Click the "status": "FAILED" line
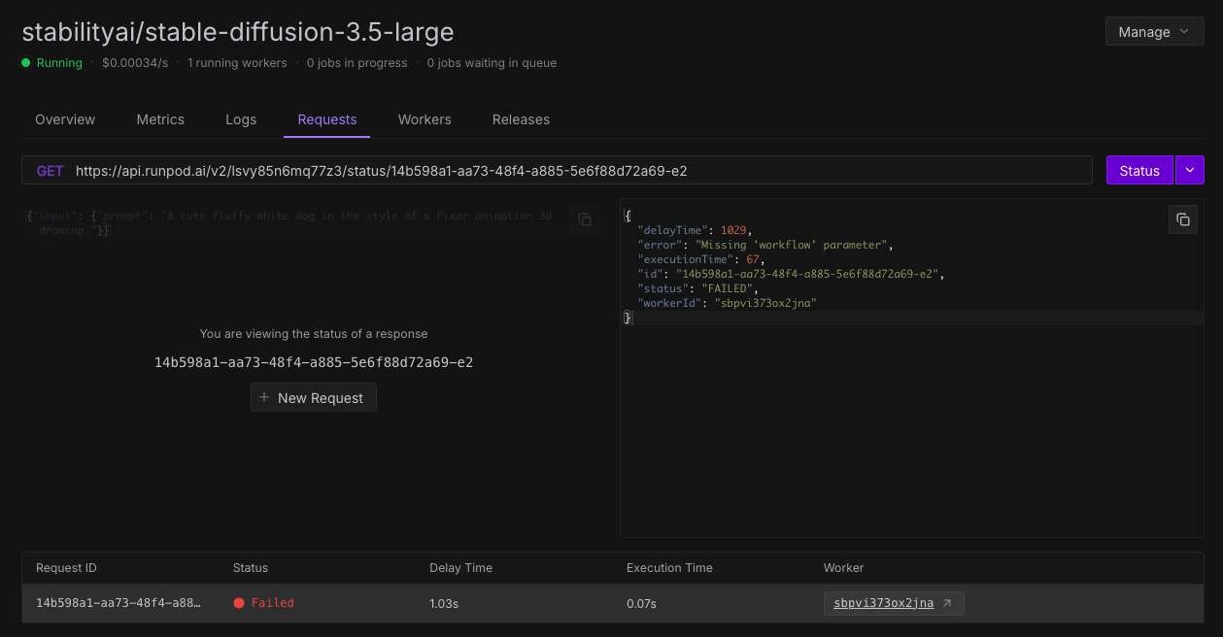The width and height of the screenshot is (1223, 637). click(x=697, y=288)
